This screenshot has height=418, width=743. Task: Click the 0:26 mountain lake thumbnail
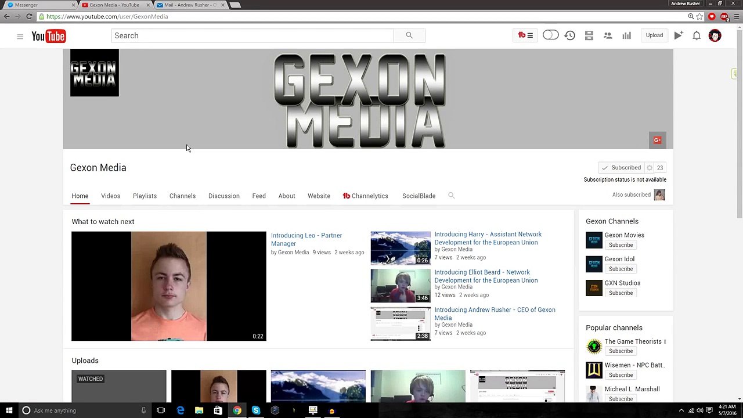(x=401, y=248)
